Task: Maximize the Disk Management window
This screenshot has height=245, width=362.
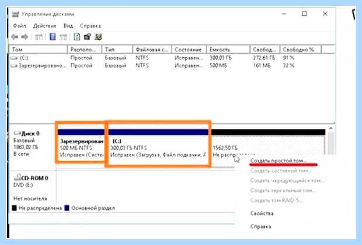Action: point(304,14)
